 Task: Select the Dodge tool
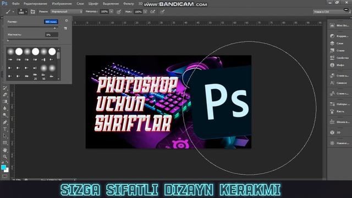pos(5,115)
